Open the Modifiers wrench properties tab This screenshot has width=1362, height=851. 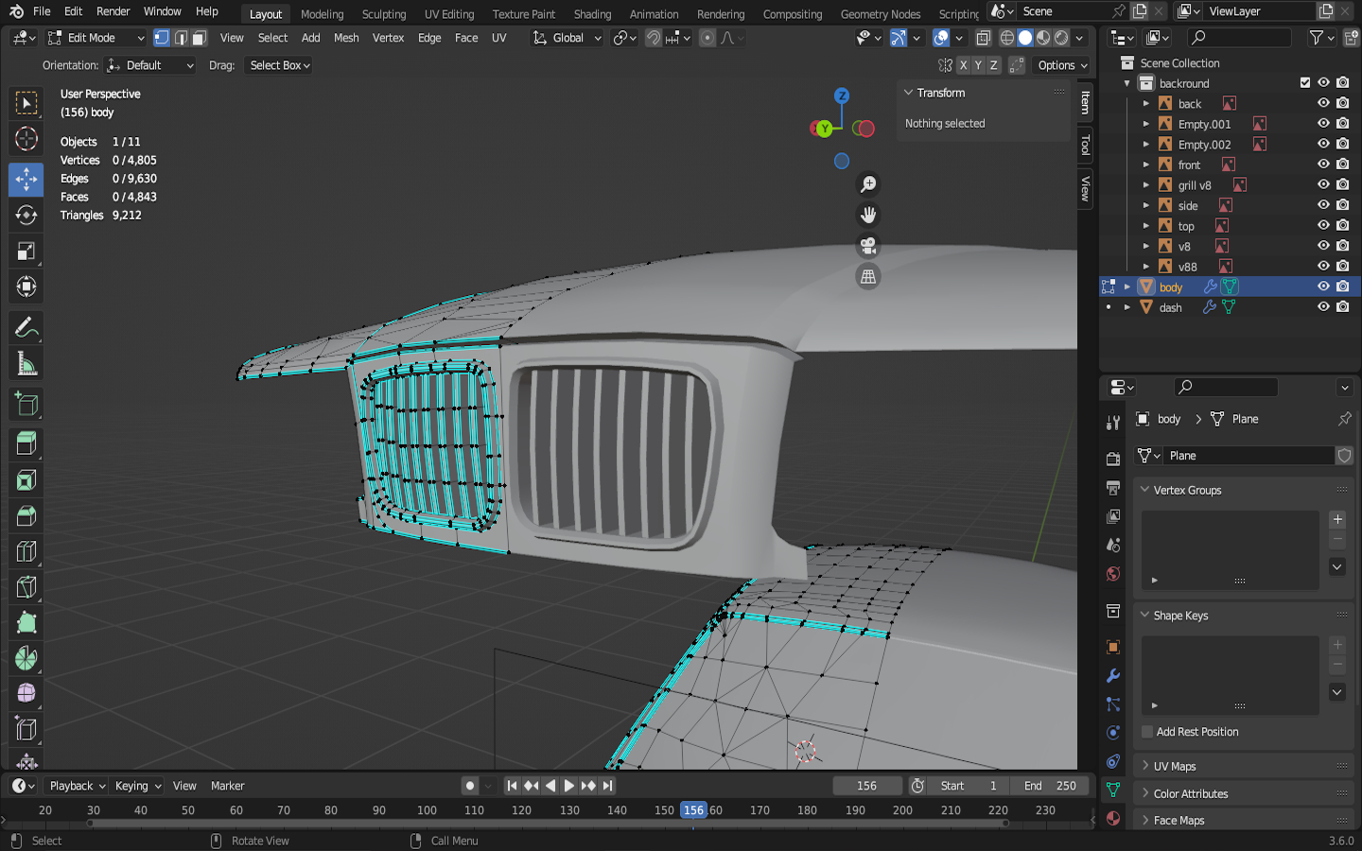[x=1113, y=676]
